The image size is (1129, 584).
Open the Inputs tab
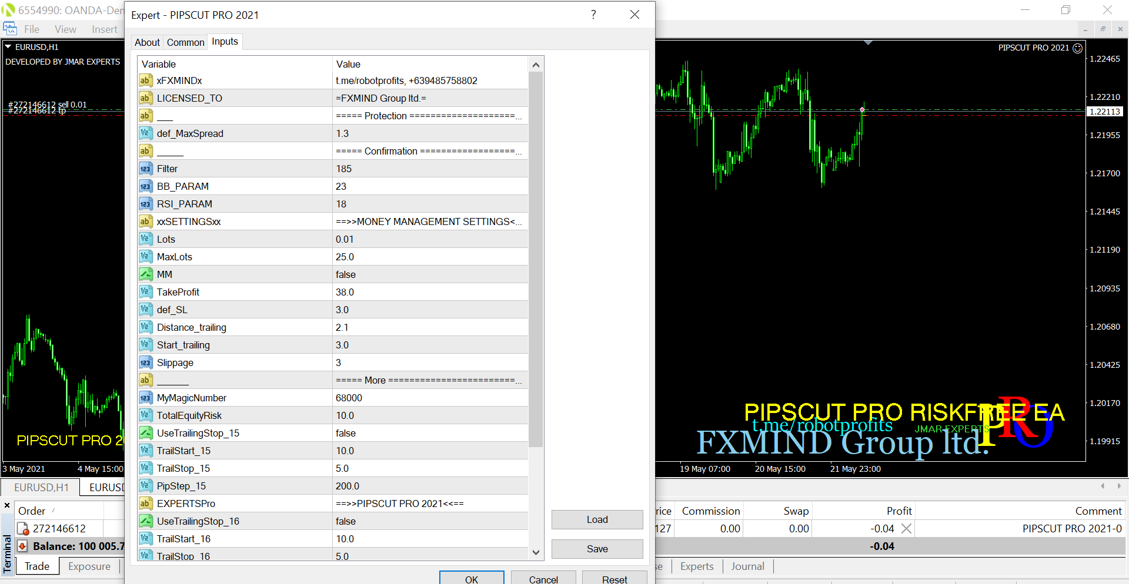pos(225,41)
